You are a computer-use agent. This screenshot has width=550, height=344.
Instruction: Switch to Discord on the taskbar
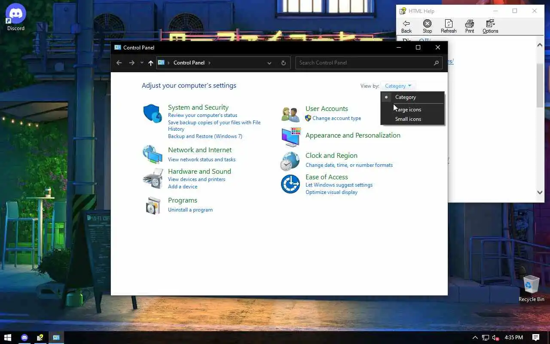click(x=24, y=338)
